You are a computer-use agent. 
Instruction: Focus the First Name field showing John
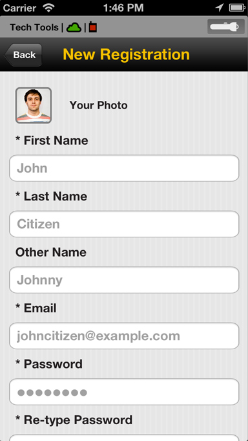point(124,168)
